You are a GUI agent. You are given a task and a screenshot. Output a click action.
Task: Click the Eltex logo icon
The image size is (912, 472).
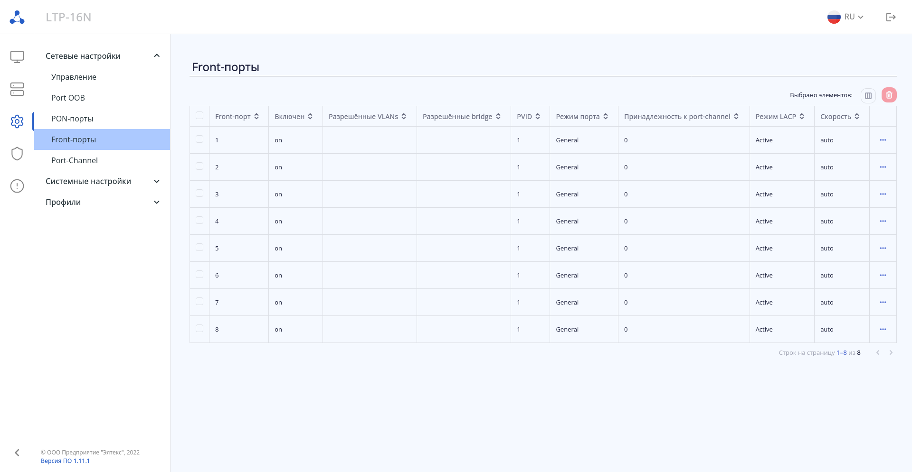17,17
